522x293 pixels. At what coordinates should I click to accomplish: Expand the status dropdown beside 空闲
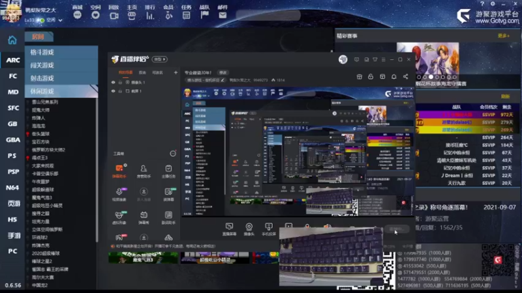60,20
